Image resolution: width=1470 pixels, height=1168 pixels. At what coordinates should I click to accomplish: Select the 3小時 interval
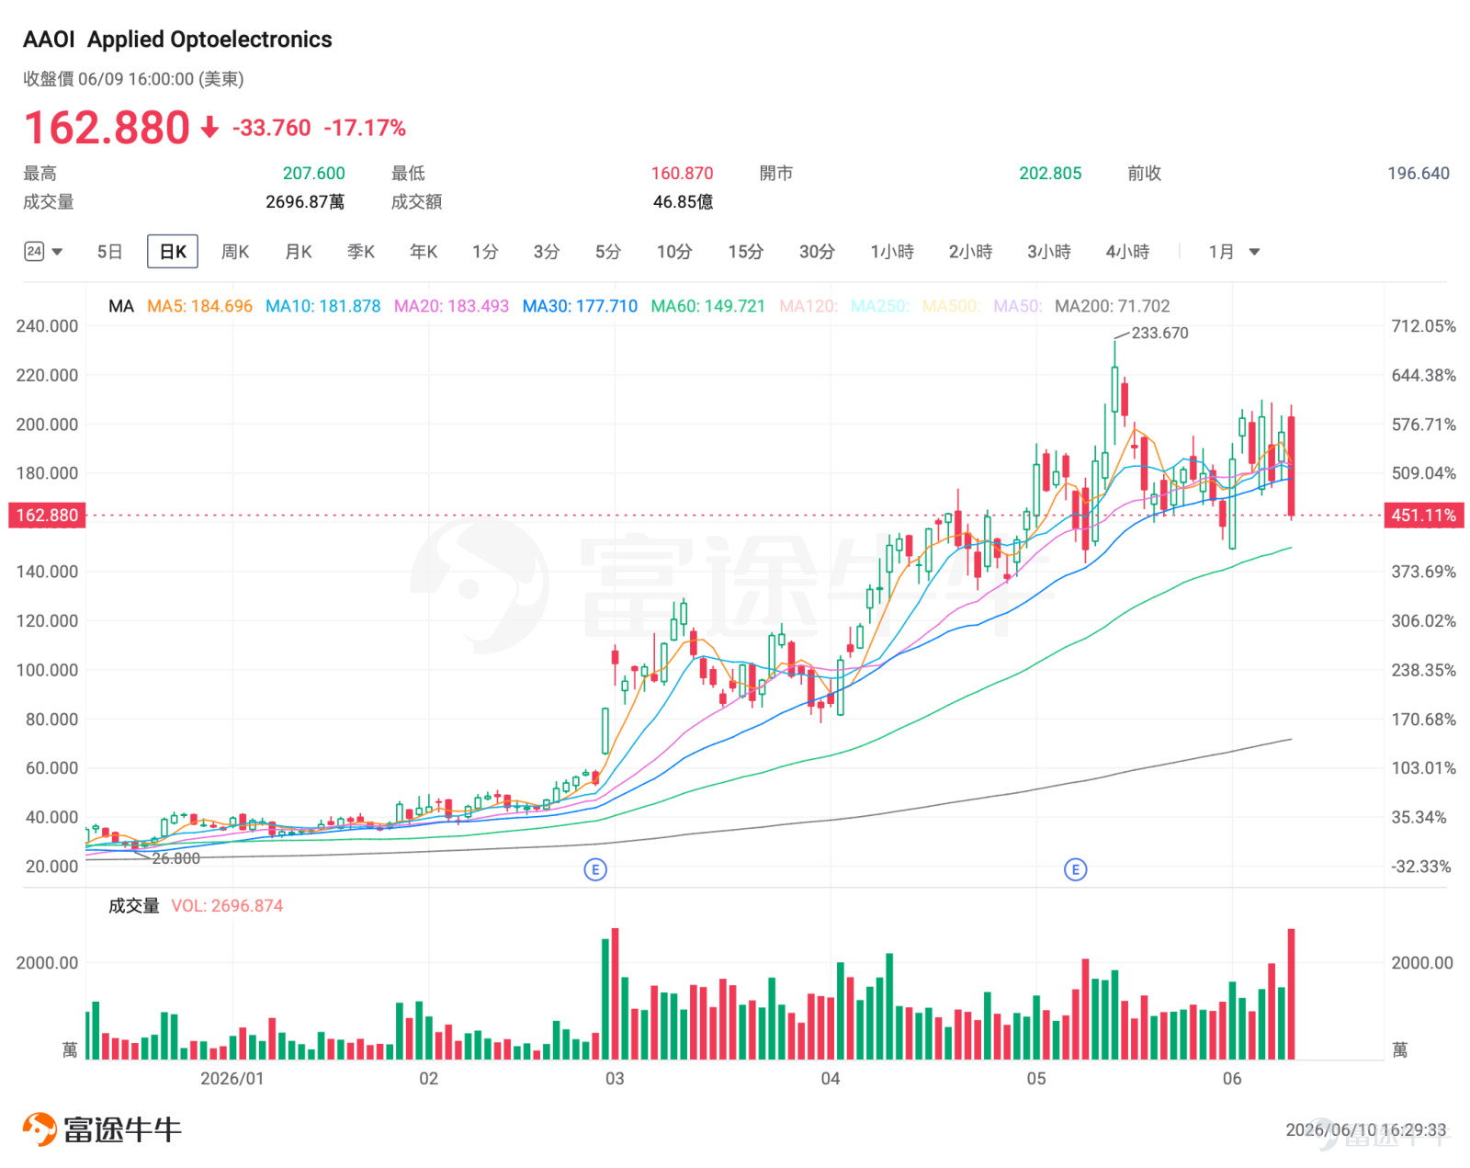click(1049, 252)
